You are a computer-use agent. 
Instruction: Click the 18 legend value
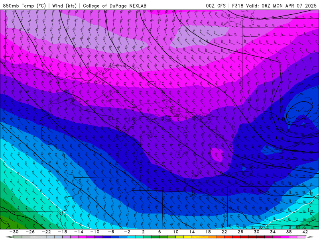pos(208,232)
